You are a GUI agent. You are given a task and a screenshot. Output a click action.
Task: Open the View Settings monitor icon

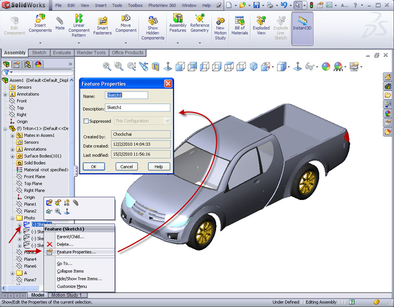(x=354, y=67)
